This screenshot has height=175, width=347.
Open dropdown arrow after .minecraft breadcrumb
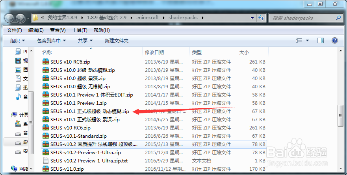point(164,18)
